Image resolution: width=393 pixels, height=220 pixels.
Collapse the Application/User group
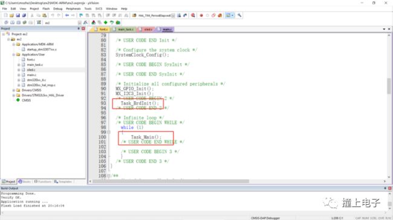tap(13, 54)
